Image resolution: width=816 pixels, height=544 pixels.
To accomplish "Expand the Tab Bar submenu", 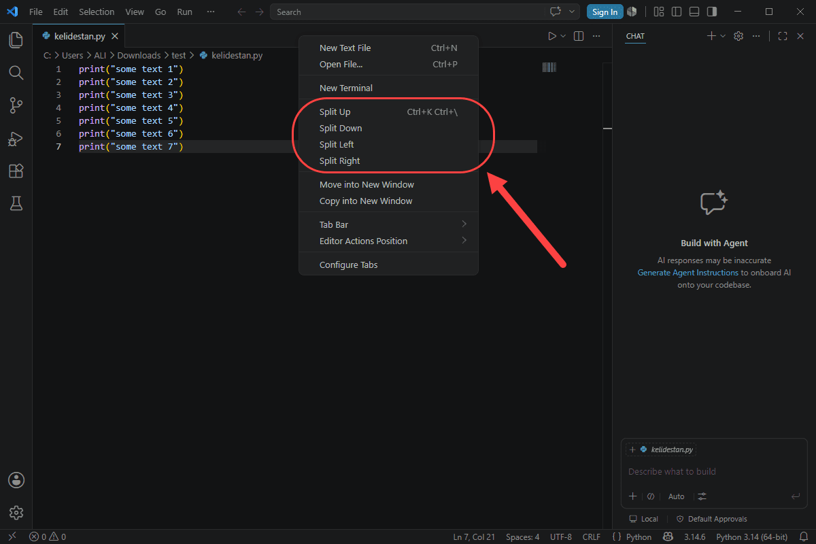I will coord(388,224).
